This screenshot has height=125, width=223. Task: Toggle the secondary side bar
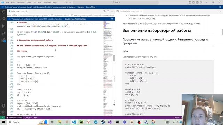pyautogui.click(x=198, y=2)
